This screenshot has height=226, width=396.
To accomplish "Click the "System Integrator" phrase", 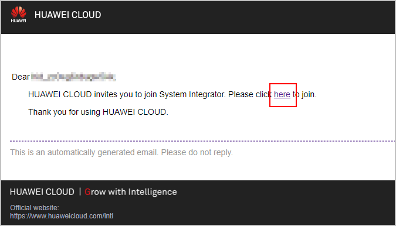I will [192, 94].
